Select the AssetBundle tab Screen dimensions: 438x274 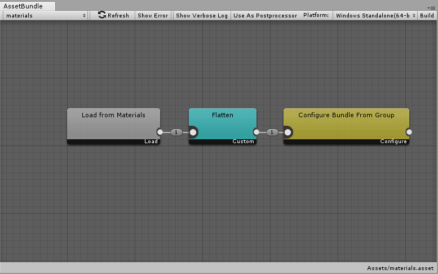pyautogui.click(x=28, y=6)
